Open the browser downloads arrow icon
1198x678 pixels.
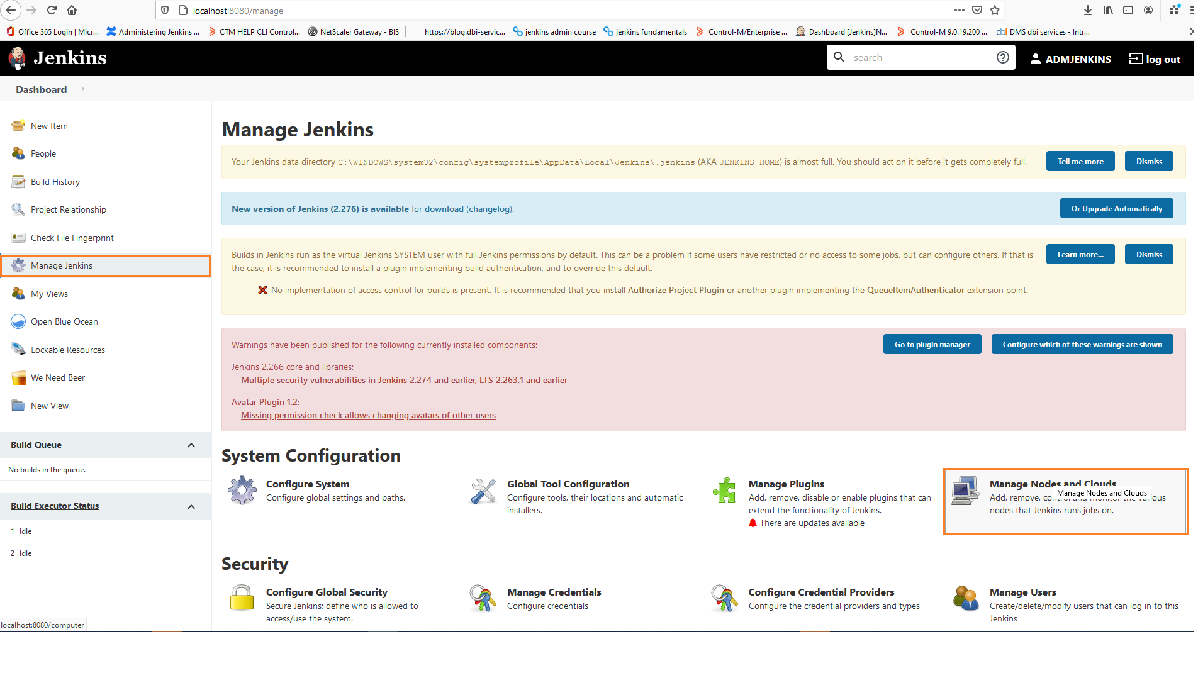point(1088,10)
